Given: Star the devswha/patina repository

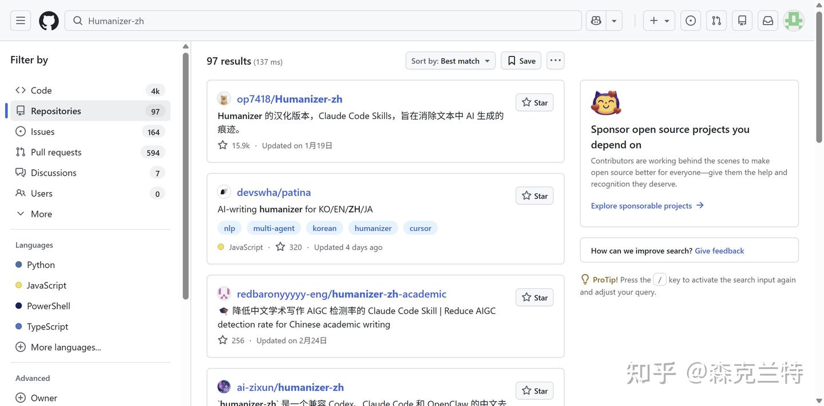Looking at the screenshot, I should click(534, 196).
